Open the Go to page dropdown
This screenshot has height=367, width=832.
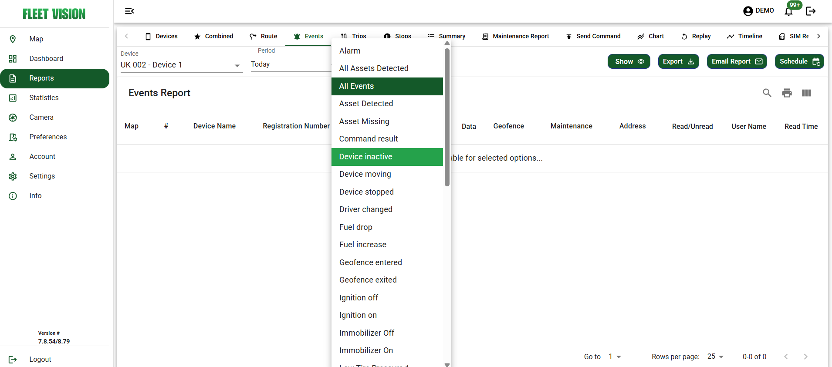point(615,357)
